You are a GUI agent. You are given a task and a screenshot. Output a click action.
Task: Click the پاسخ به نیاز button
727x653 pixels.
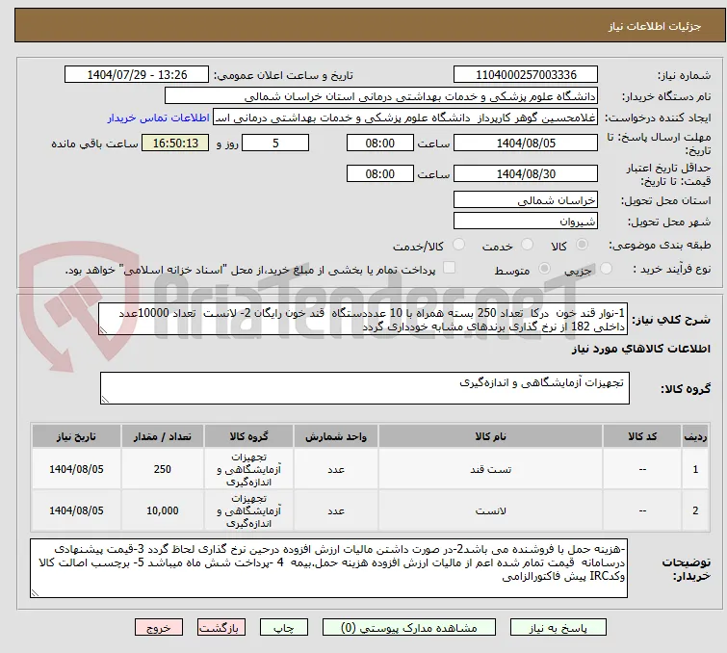coord(558,628)
